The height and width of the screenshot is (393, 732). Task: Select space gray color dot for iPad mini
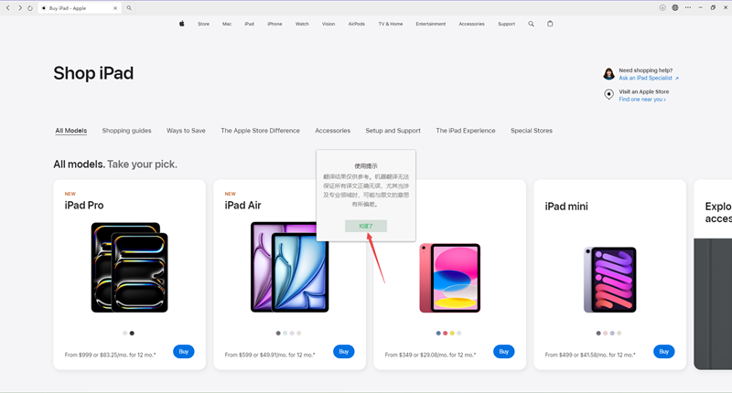pyautogui.click(x=598, y=334)
